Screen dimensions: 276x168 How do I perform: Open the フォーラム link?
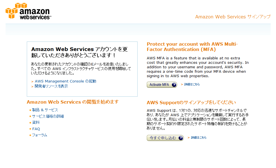click(39, 135)
